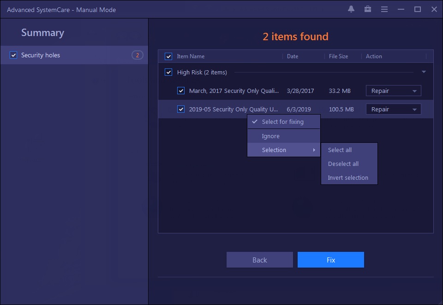Click the 2 items found heading
This screenshot has height=305, width=443.
click(295, 37)
